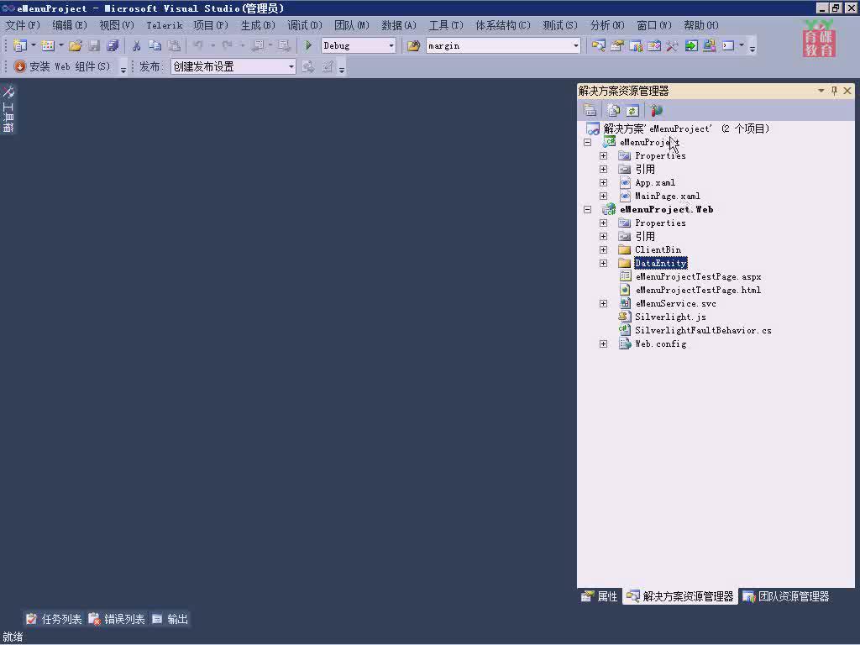Open Solution Explorer window position dropdown arrow

coord(821,91)
